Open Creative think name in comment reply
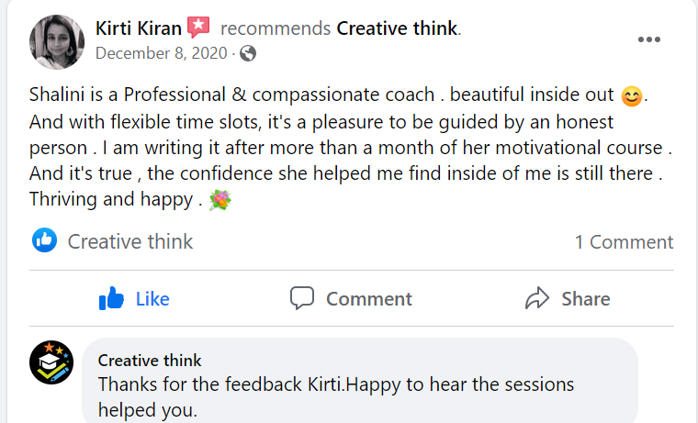 (x=150, y=360)
